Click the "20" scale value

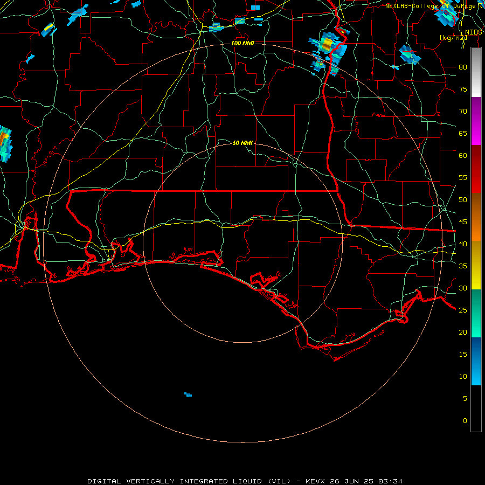point(463,332)
